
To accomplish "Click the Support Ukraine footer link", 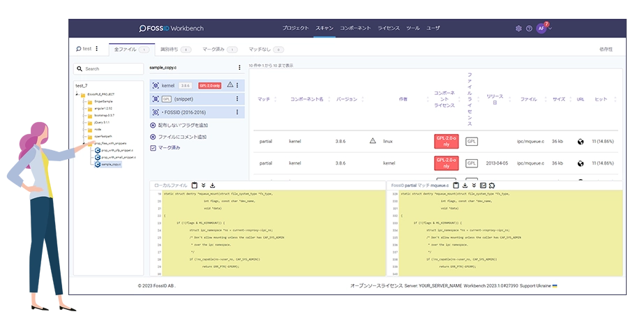I will pyautogui.click(x=538, y=286).
